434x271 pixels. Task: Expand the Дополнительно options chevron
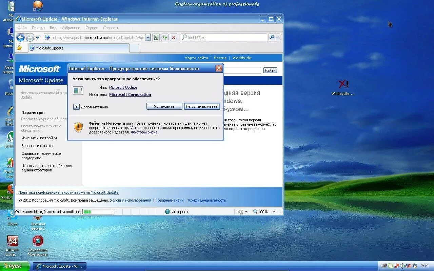[x=76, y=107]
